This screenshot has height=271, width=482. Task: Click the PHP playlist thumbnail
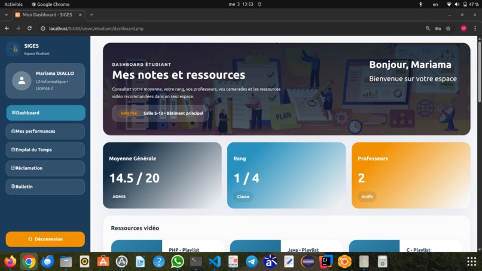point(136,246)
